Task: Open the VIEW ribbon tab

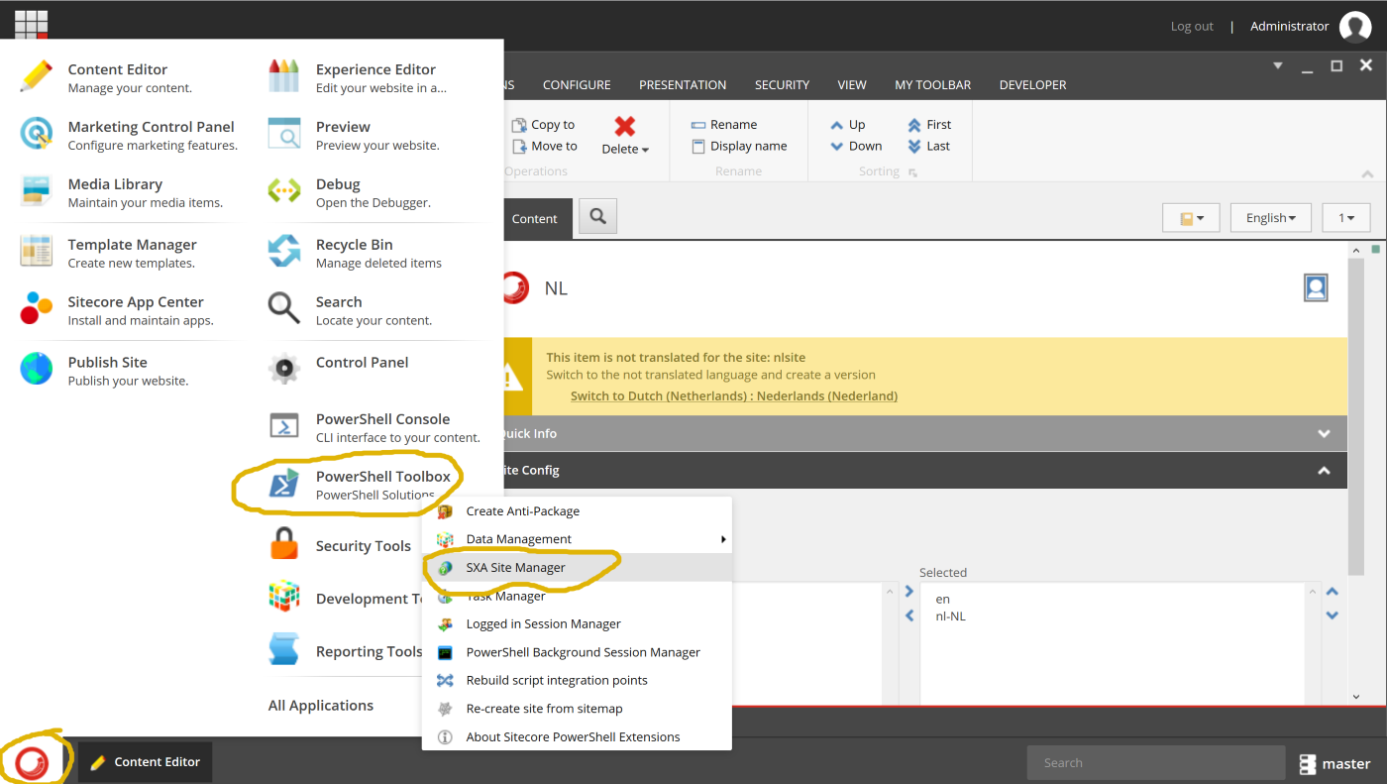Action: point(852,85)
